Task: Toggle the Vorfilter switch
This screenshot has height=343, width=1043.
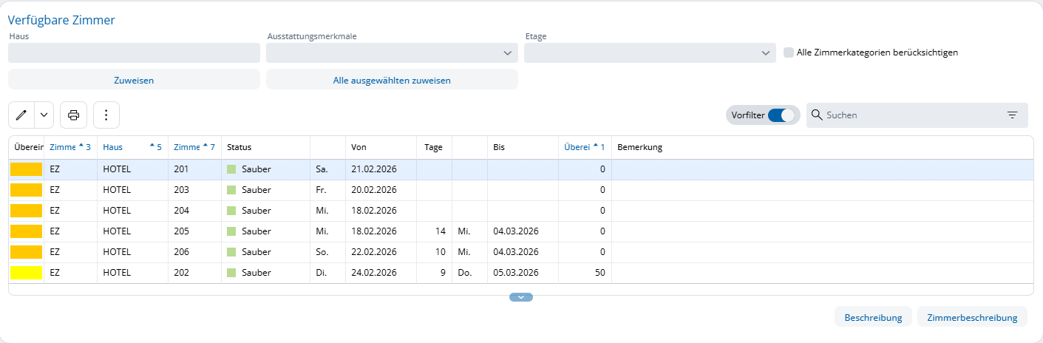Action: pyautogui.click(x=781, y=115)
